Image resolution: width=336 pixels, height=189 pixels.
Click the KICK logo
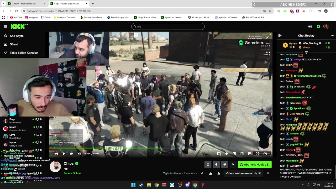click(x=19, y=26)
